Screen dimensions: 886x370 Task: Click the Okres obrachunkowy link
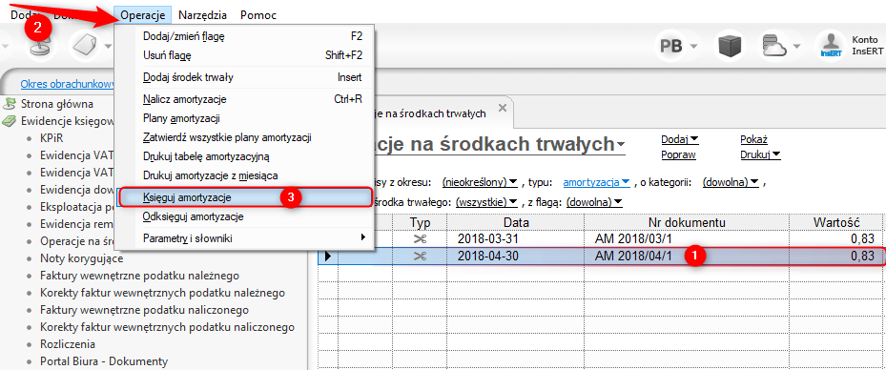[x=68, y=85]
